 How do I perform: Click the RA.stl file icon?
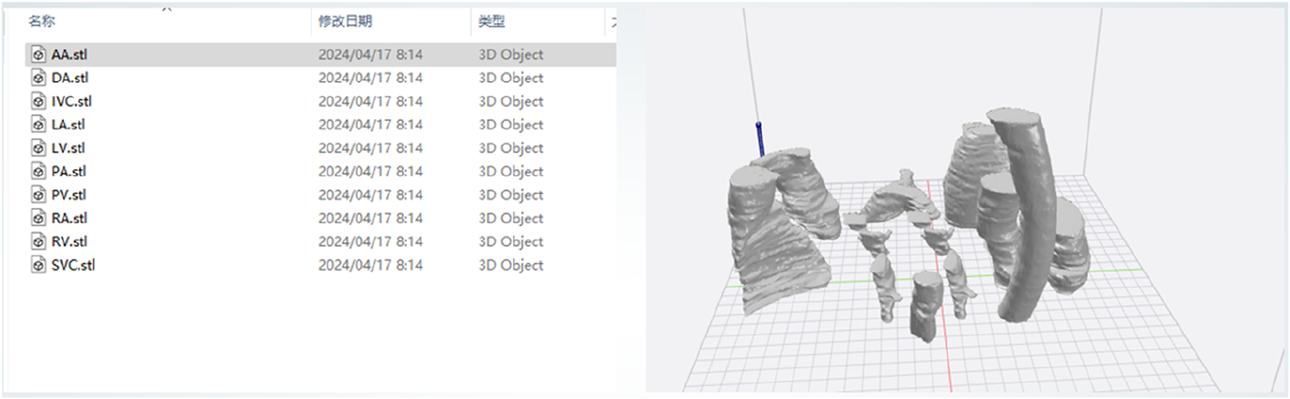tap(39, 218)
